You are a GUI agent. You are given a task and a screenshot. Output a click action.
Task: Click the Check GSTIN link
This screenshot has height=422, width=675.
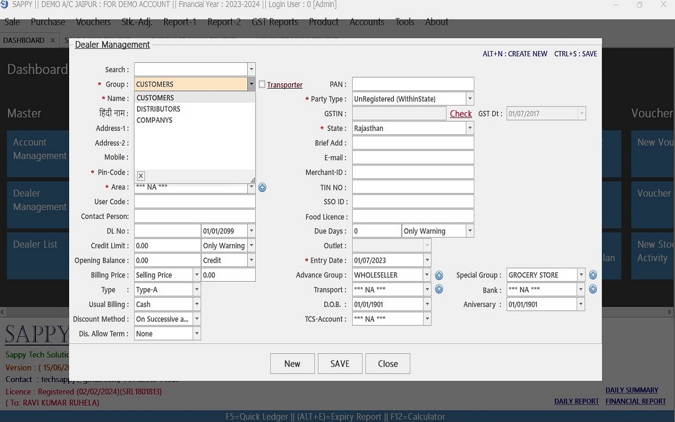461,113
